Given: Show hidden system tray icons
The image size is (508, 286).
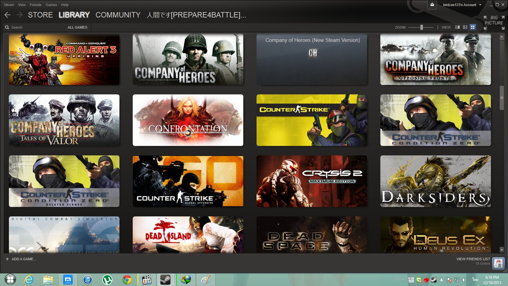Looking at the screenshot, I should pos(404,280).
